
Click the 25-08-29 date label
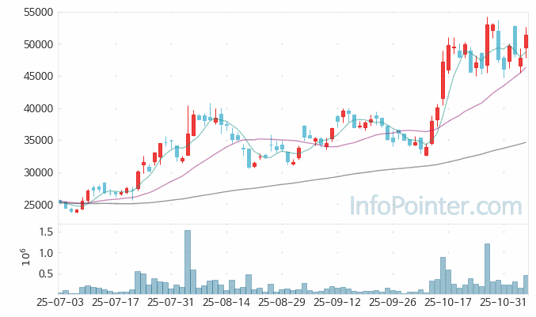[283, 302]
